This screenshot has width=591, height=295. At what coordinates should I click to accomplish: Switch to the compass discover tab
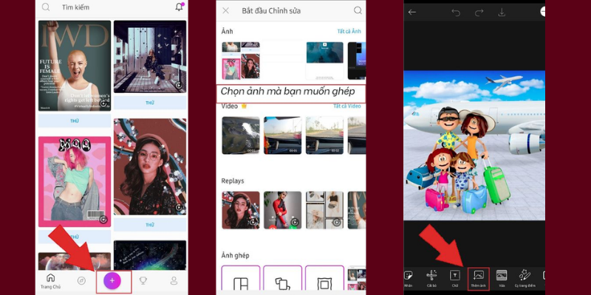[x=81, y=281]
